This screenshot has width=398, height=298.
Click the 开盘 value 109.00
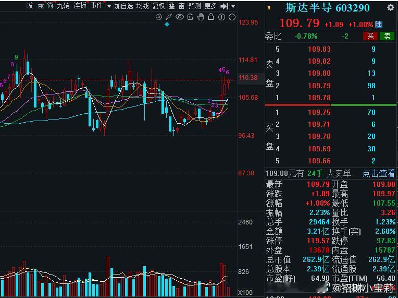point(384,184)
